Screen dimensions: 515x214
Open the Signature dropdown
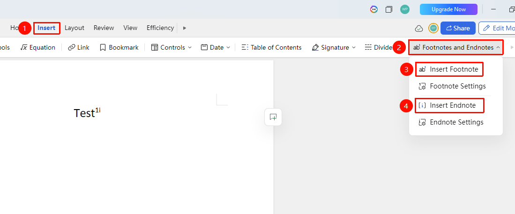click(x=334, y=48)
